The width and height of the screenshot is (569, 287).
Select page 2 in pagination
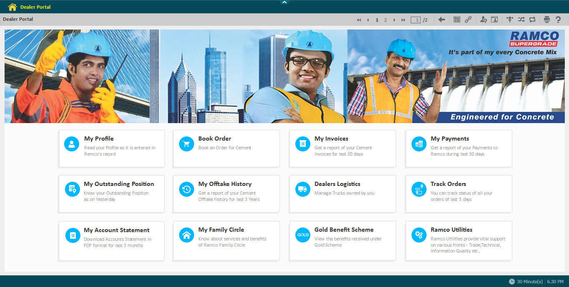tap(386, 20)
